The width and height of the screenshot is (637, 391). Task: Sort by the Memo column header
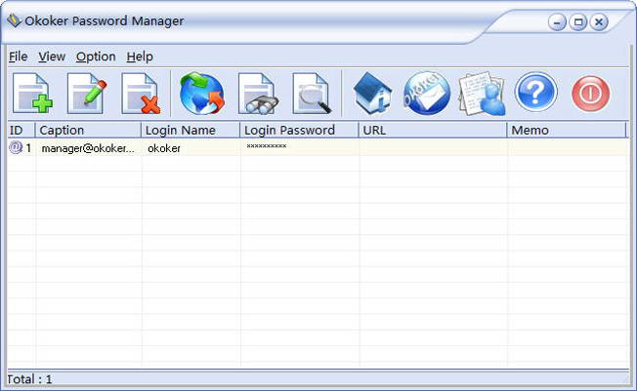pyautogui.click(x=567, y=131)
